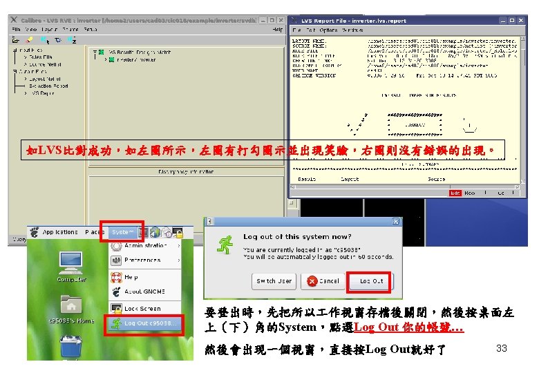Open the Layout menu in Calibre LVS RVE
The image size is (539, 373).
[50, 30]
